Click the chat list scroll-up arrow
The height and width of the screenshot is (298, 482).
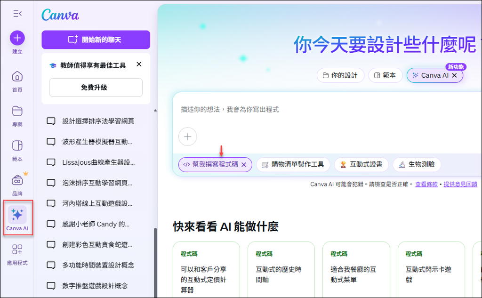click(155, 110)
